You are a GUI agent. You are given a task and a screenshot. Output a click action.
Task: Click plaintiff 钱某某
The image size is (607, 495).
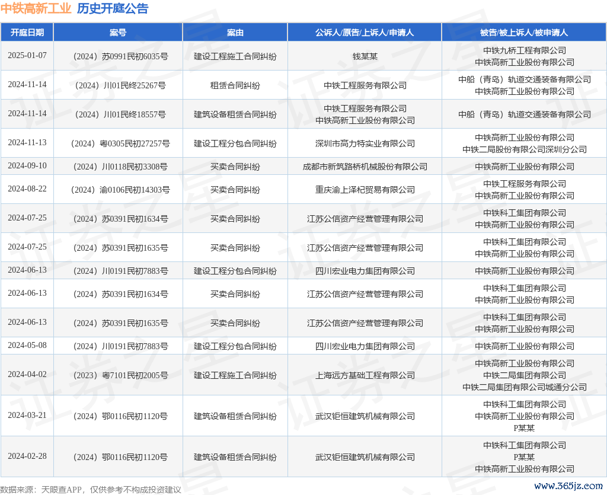tap(365, 56)
